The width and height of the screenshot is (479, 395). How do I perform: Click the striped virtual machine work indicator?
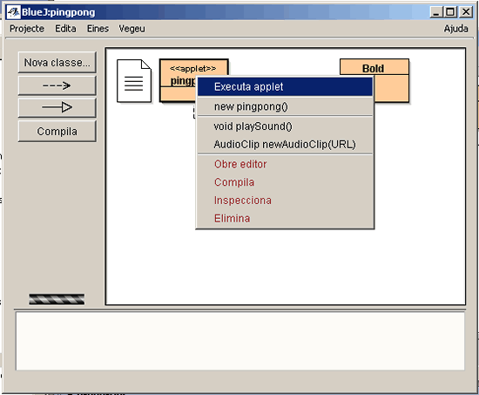57,299
